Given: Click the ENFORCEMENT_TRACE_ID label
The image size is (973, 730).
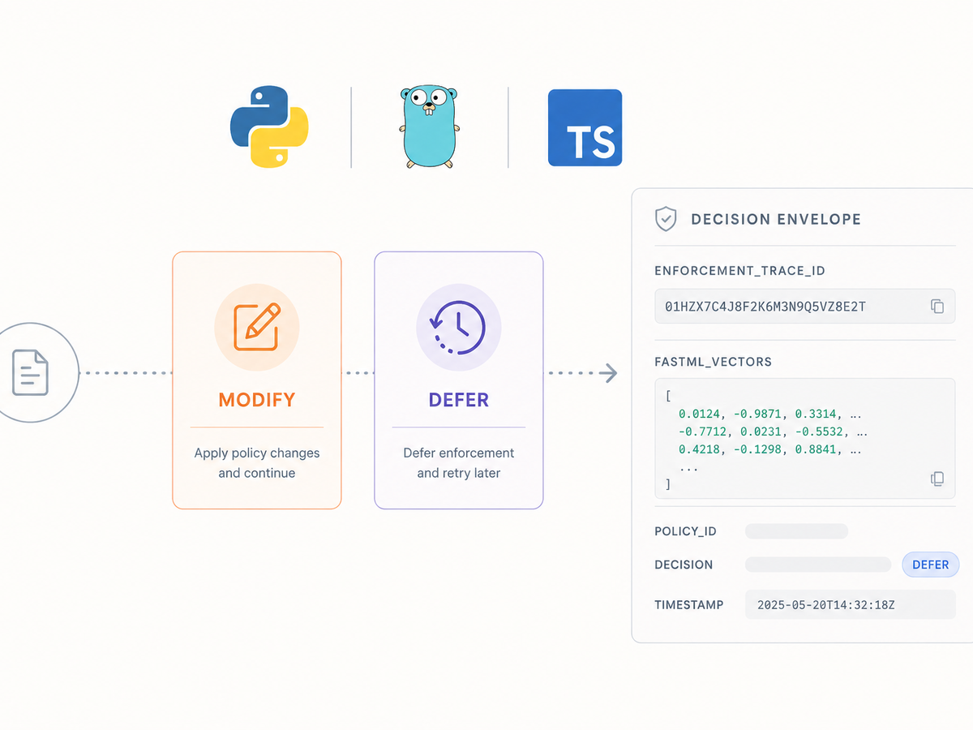Looking at the screenshot, I should 739,270.
